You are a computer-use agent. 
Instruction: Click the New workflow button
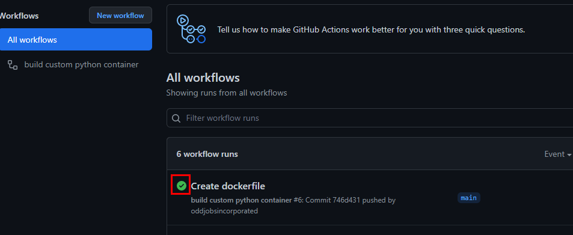(x=120, y=16)
